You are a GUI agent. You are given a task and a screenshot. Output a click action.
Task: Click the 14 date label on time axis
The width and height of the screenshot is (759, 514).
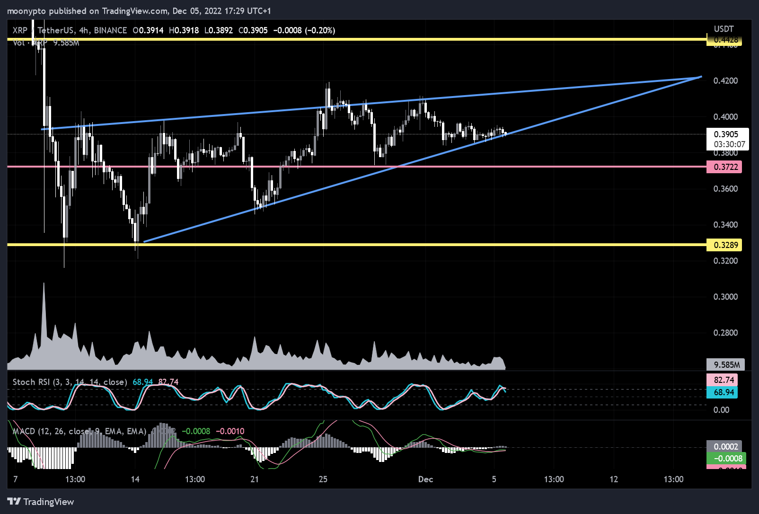135,479
